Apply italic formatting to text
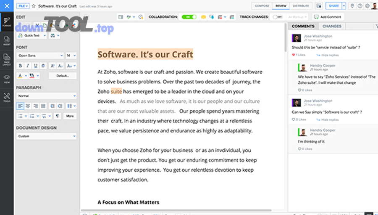 28,66
